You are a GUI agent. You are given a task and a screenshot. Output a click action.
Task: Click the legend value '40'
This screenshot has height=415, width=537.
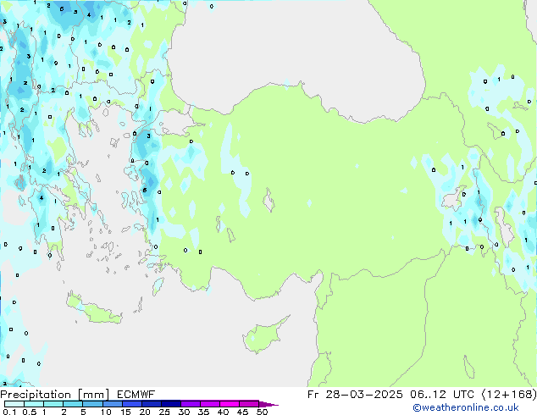[x=223, y=412]
